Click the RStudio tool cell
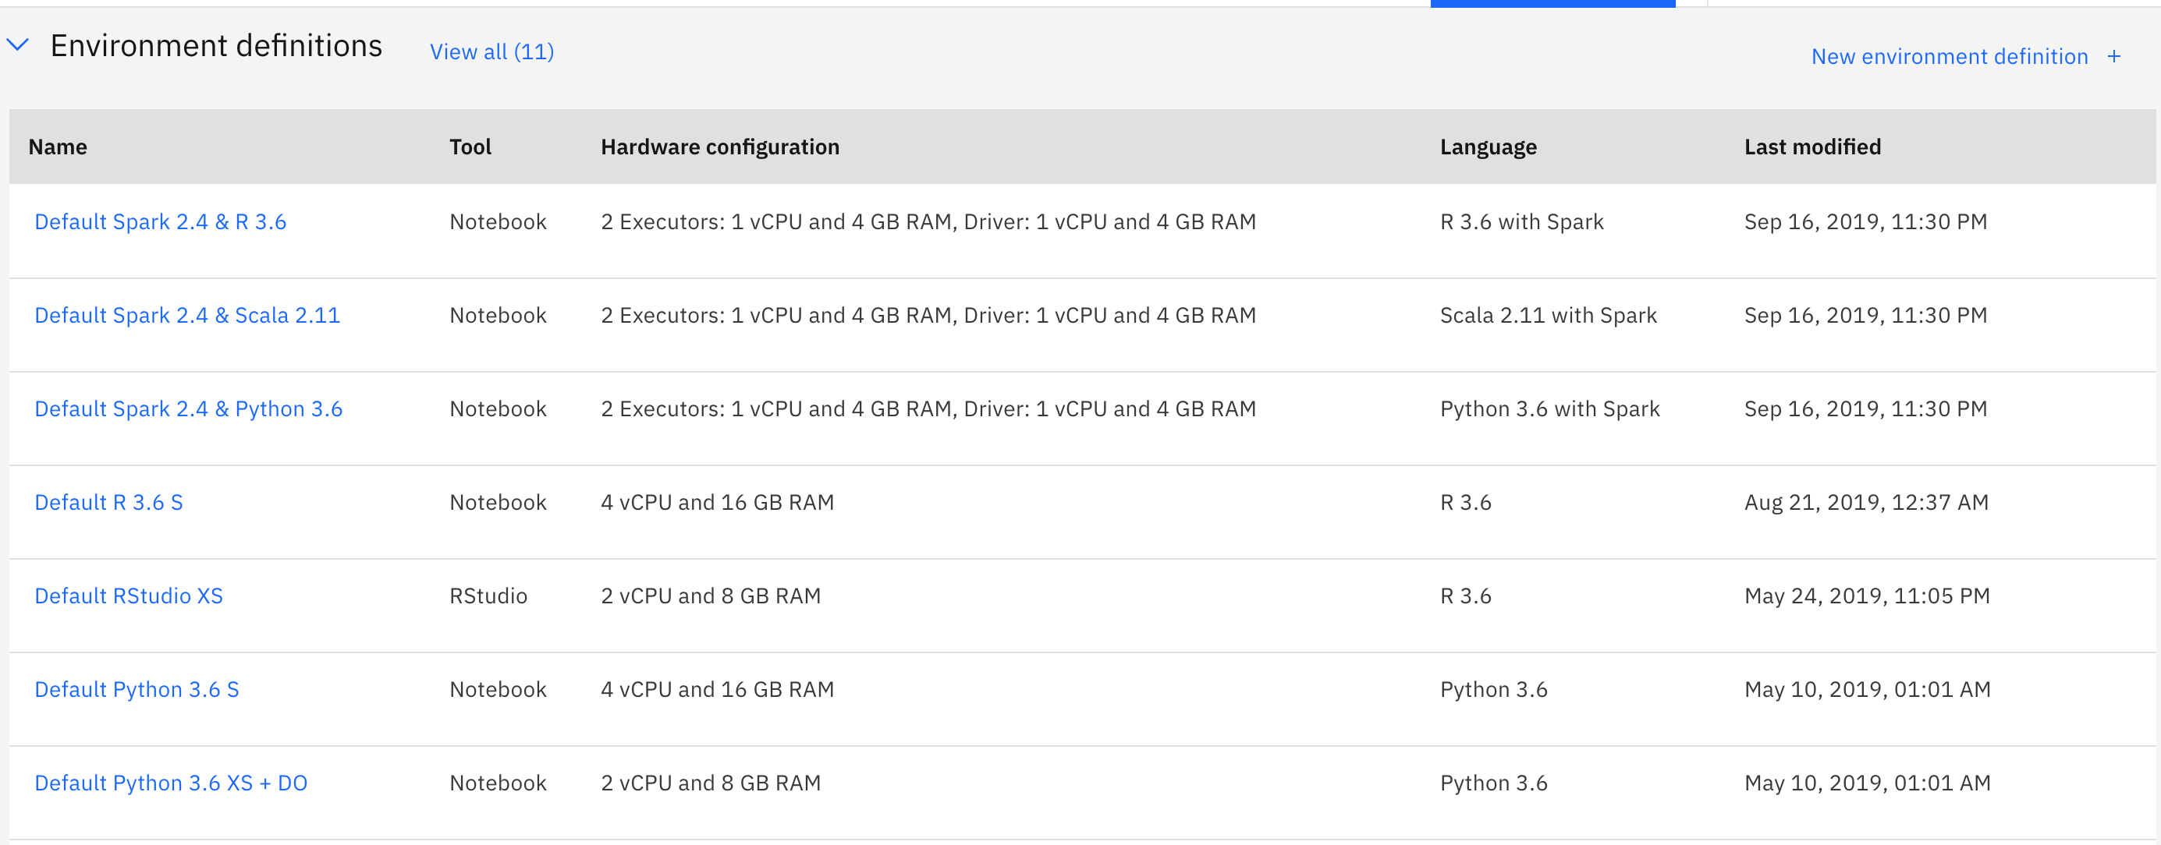This screenshot has height=845, width=2161. [x=488, y=596]
